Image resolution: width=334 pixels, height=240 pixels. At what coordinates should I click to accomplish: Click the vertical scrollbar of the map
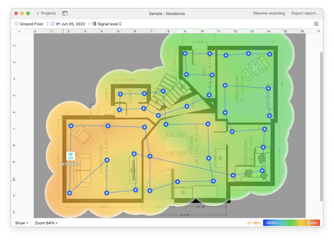[x=322, y=126]
